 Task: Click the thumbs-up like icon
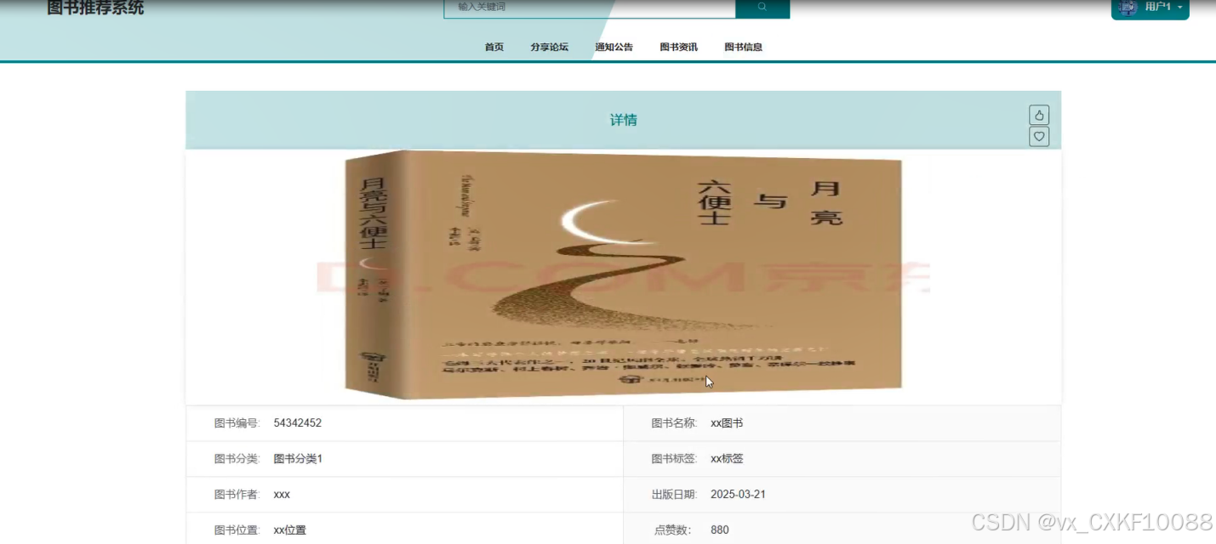[x=1039, y=115]
